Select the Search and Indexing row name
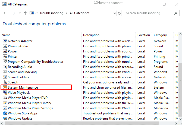Viewport: 182px width, 125px height. (x=22, y=72)
